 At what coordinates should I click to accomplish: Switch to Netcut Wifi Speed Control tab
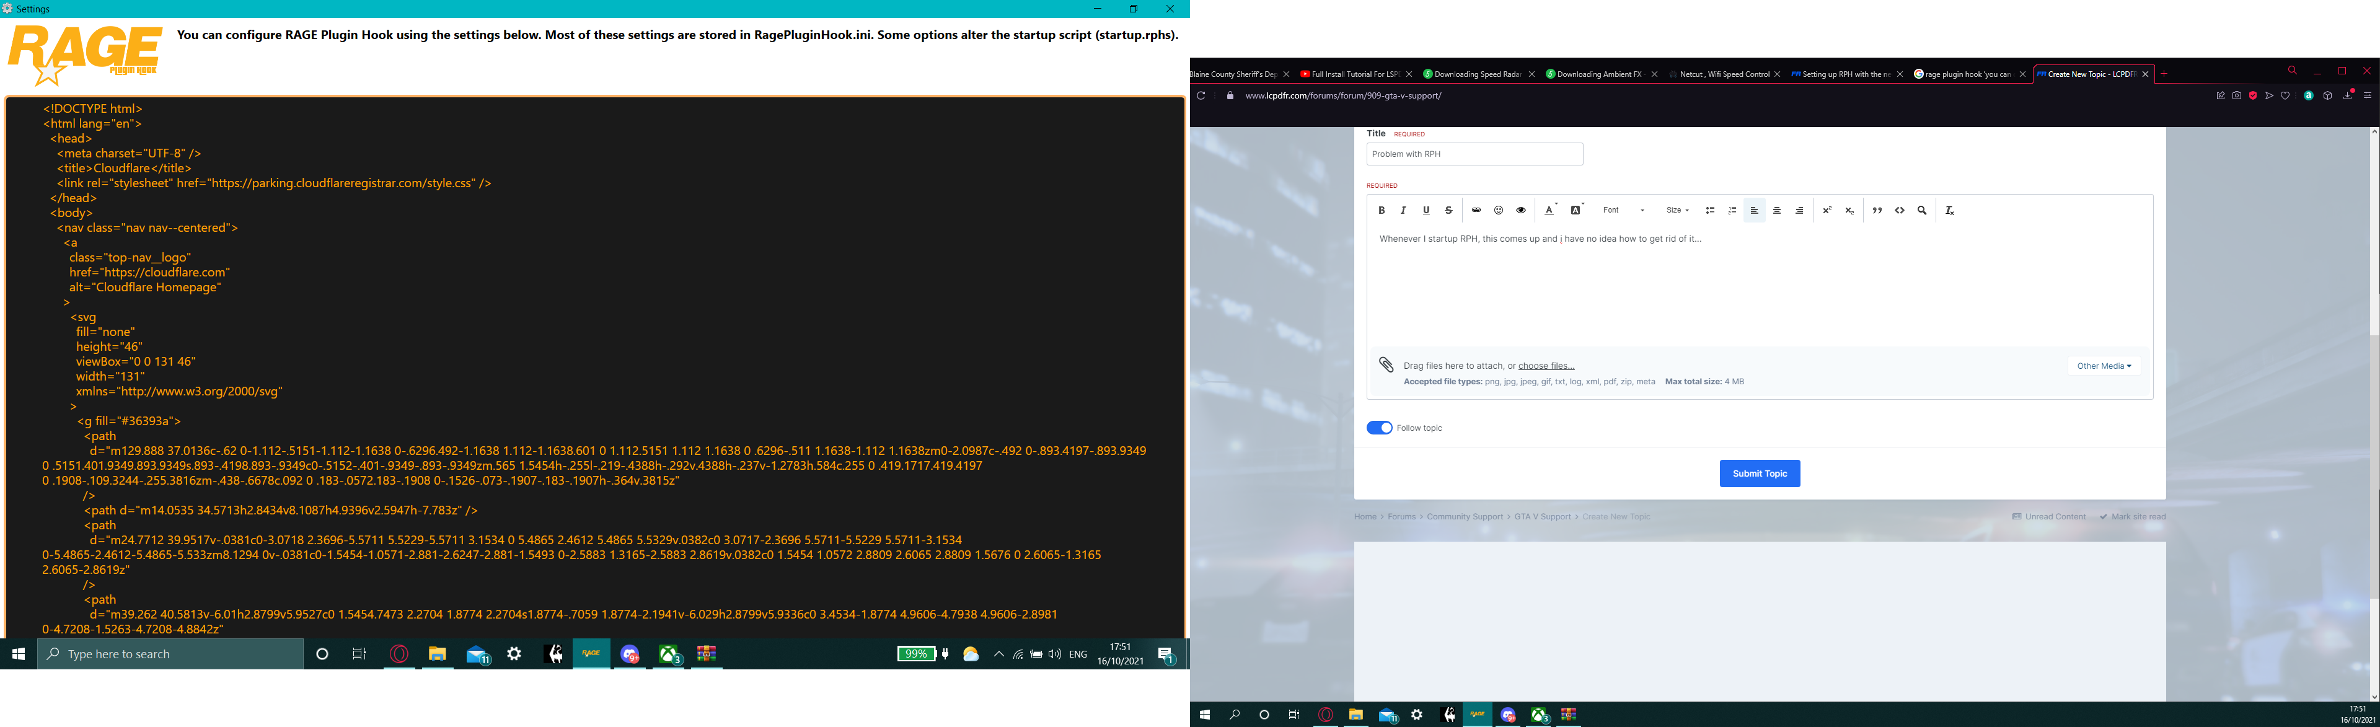(1723, 74)
